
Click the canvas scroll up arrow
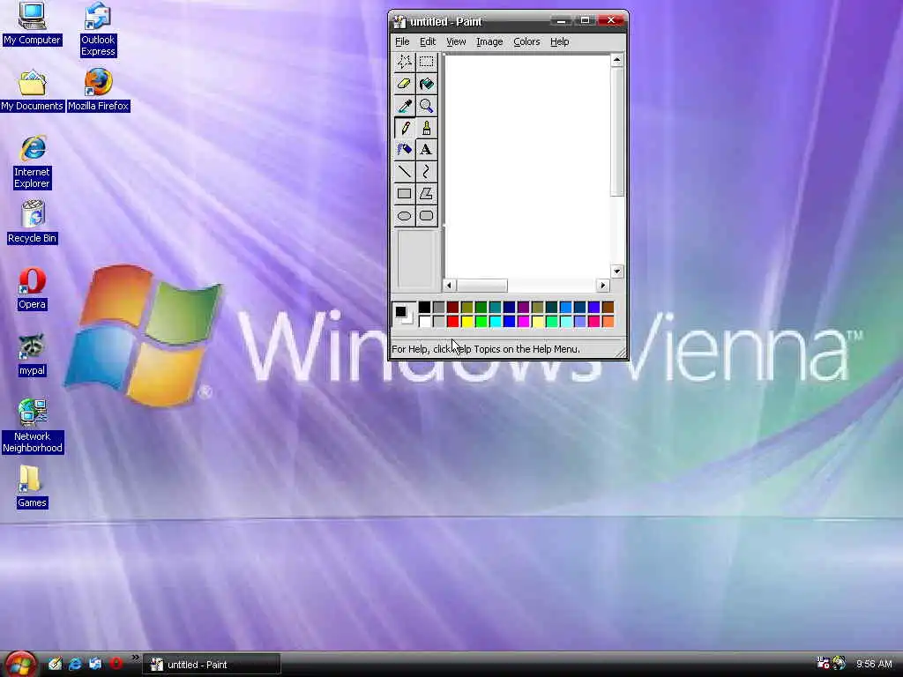[x=616, y=60]
